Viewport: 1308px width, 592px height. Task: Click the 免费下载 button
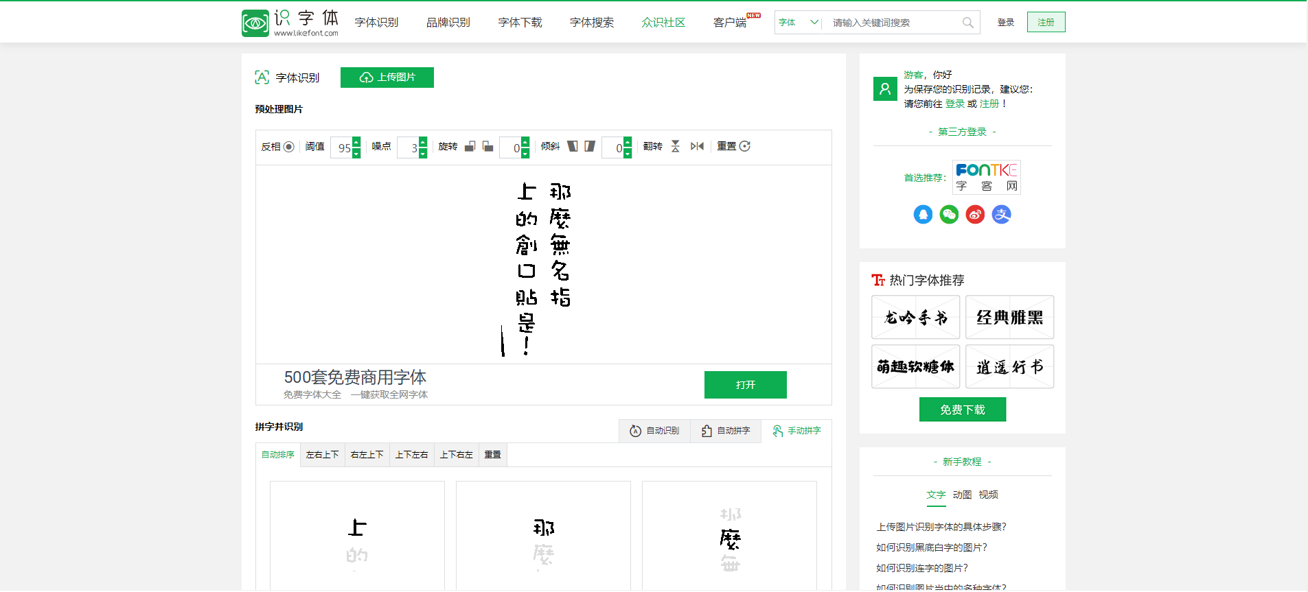(963, 410)
